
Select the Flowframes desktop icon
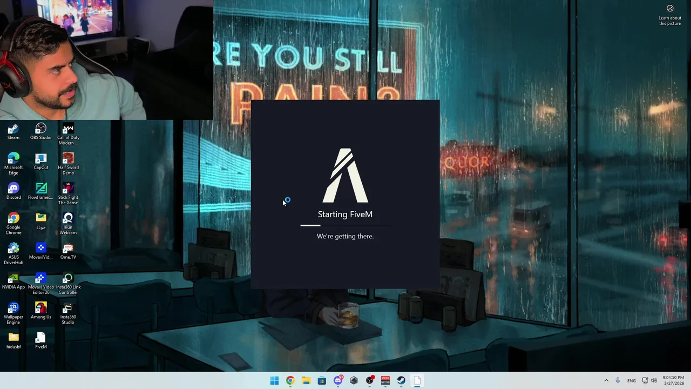pos(41,191)
